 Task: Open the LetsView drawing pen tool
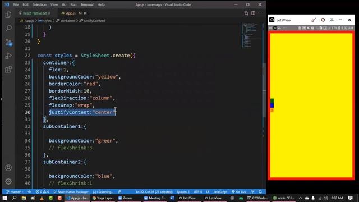(x=314, y=20)
